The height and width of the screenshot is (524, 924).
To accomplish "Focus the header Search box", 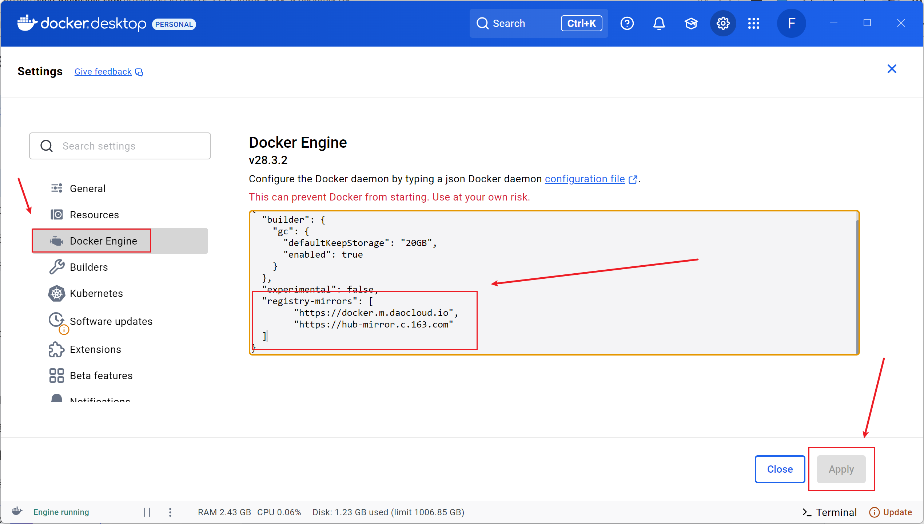I will tap(538, 24).
